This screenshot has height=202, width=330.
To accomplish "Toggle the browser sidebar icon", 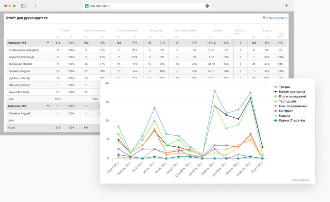I will click(x=23, y=6).
